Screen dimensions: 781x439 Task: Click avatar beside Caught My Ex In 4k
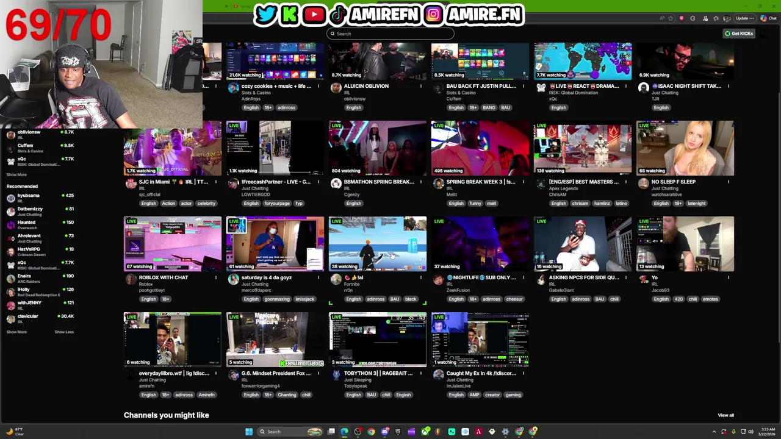[x=439, y=376]
